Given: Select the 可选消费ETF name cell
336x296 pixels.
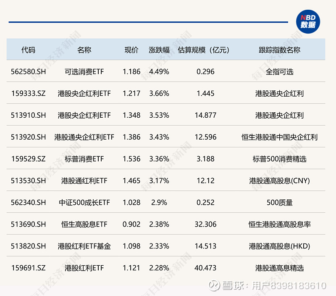Looking at the screenshot, I should tap(84, 71).
